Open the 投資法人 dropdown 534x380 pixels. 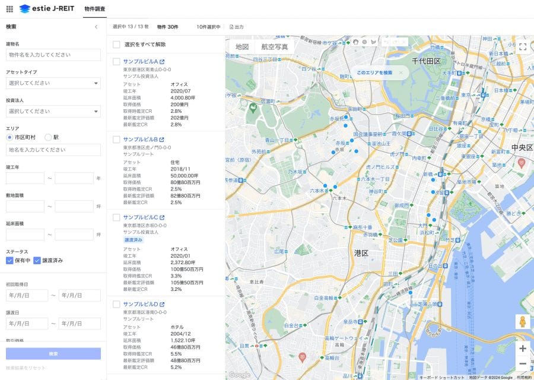[53, 112]
